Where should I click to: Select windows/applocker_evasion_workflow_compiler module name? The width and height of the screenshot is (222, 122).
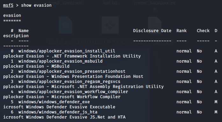73,92
